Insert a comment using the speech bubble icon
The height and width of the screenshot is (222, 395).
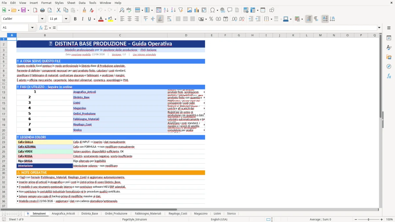230,10
